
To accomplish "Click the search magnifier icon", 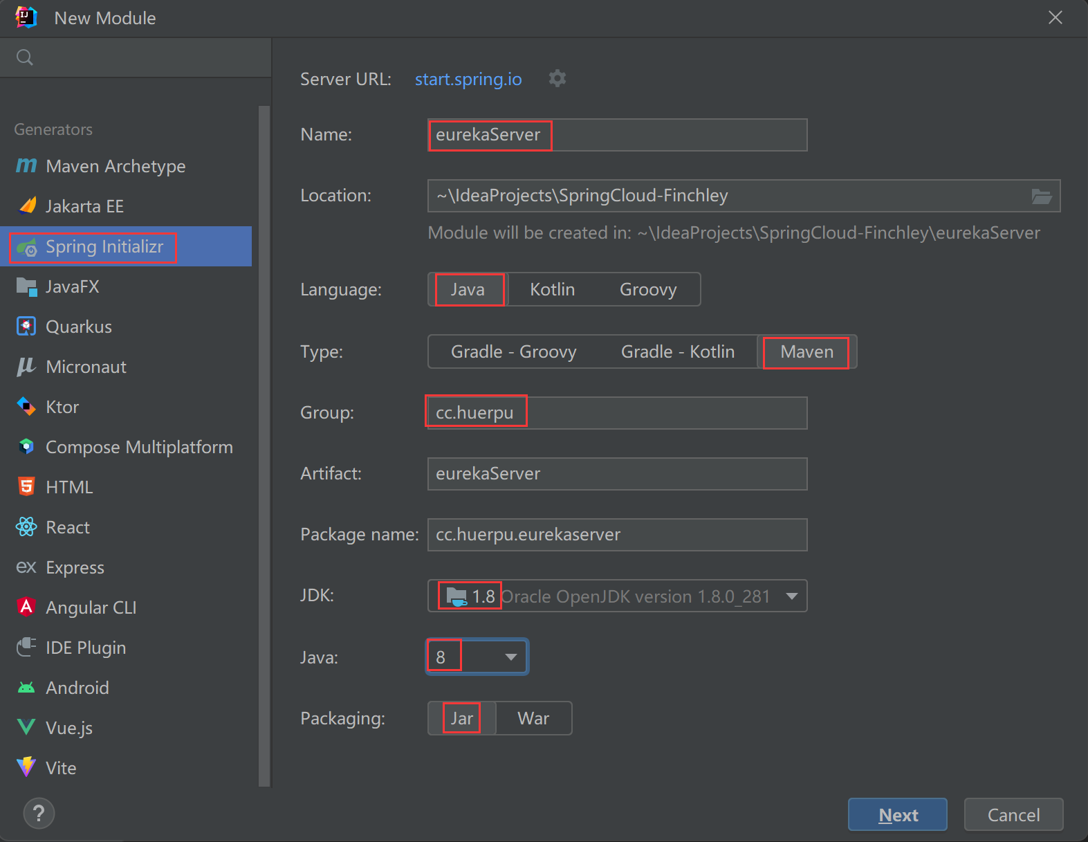I will tap(25, 57).
